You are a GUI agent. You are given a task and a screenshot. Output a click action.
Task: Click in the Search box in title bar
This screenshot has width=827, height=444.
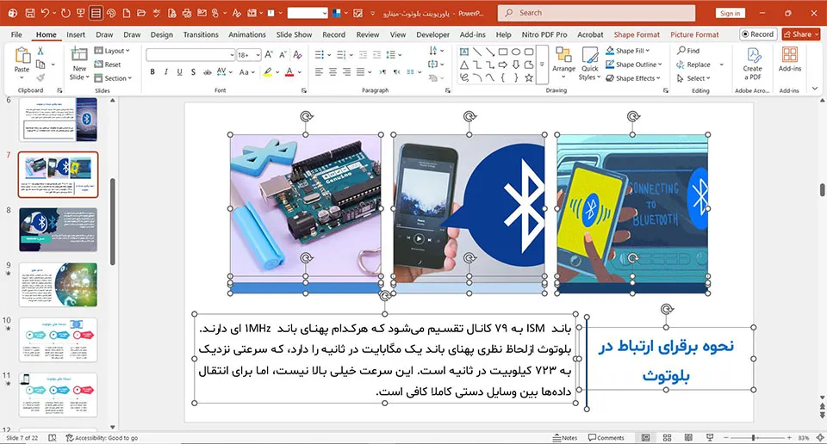(596, 13)
